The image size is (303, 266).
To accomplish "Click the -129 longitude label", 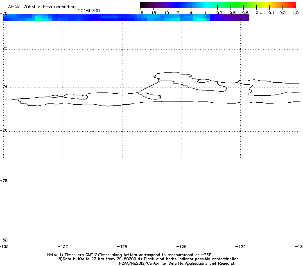I will pos(122,247).
